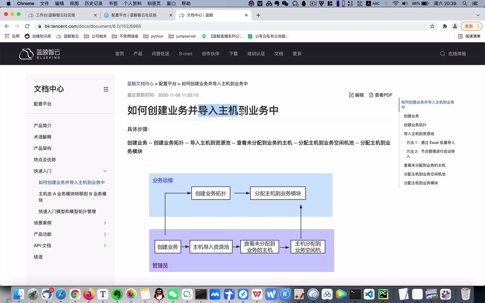
Task: Open the python bookmarks folder
Action: click(153, 36)
